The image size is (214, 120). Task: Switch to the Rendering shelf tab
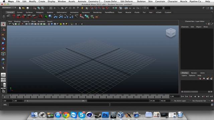point(97,12)
